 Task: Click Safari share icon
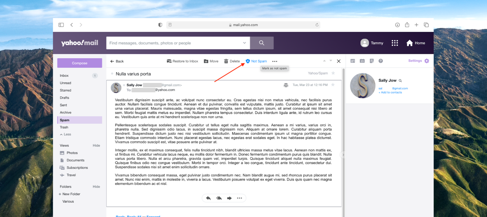(407, 25)
